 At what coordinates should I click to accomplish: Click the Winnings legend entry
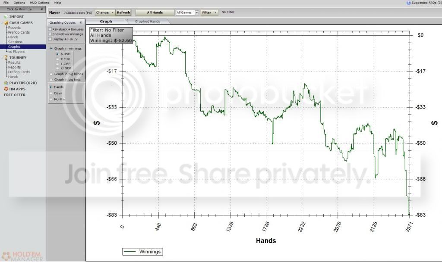[142, 252]
